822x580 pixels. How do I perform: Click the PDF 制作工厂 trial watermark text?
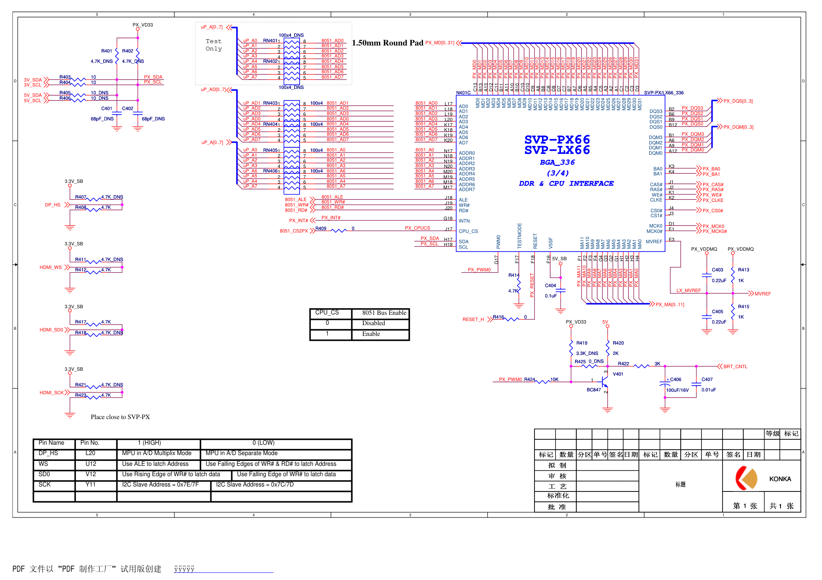pos(87,569)
